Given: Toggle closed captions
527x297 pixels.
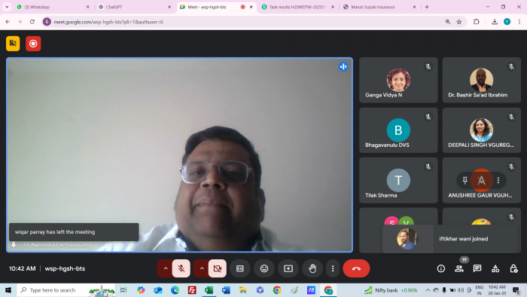Looking at the screenshot, I should point(240,268).
